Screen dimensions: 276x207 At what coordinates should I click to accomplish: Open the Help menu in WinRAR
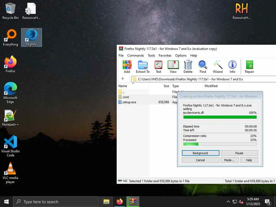tap(194, 56)
